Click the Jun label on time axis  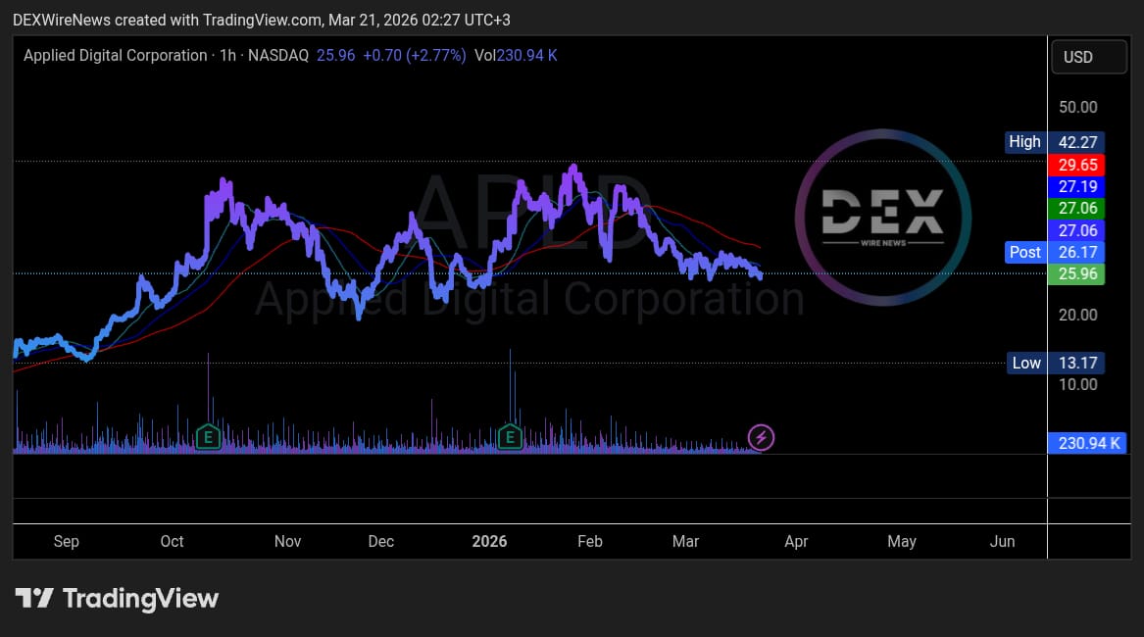pos(1003,541)
